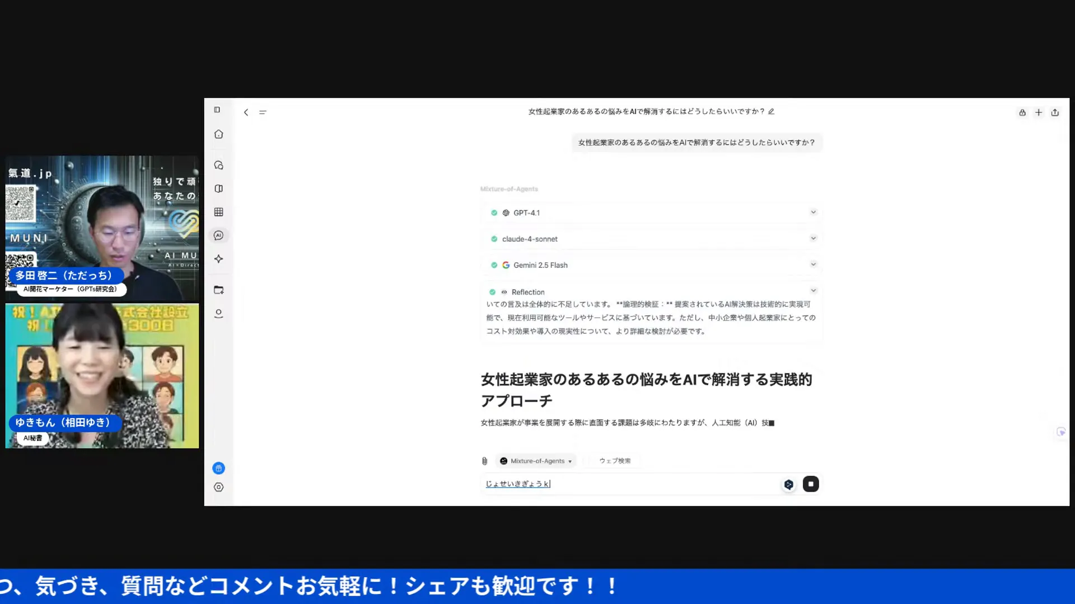Attach a file with the paperclip icon

coord(485,461)
